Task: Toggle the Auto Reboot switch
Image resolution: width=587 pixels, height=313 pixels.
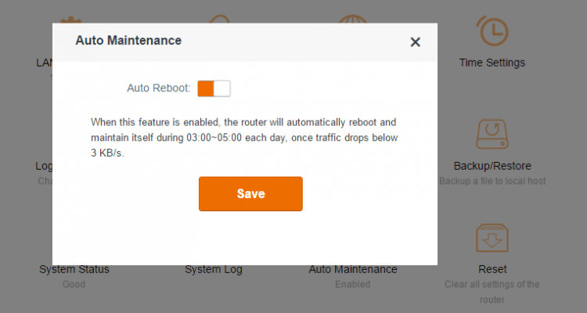Action: [x=214, y=88]
